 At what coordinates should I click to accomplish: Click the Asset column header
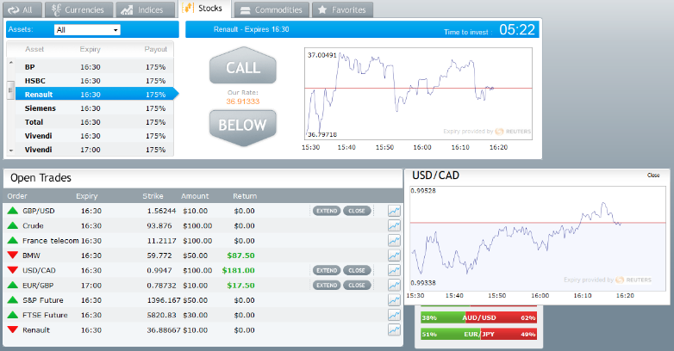(x=34, y=49)
